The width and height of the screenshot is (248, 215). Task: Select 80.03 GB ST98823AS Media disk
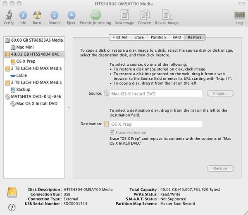point(34,40)
